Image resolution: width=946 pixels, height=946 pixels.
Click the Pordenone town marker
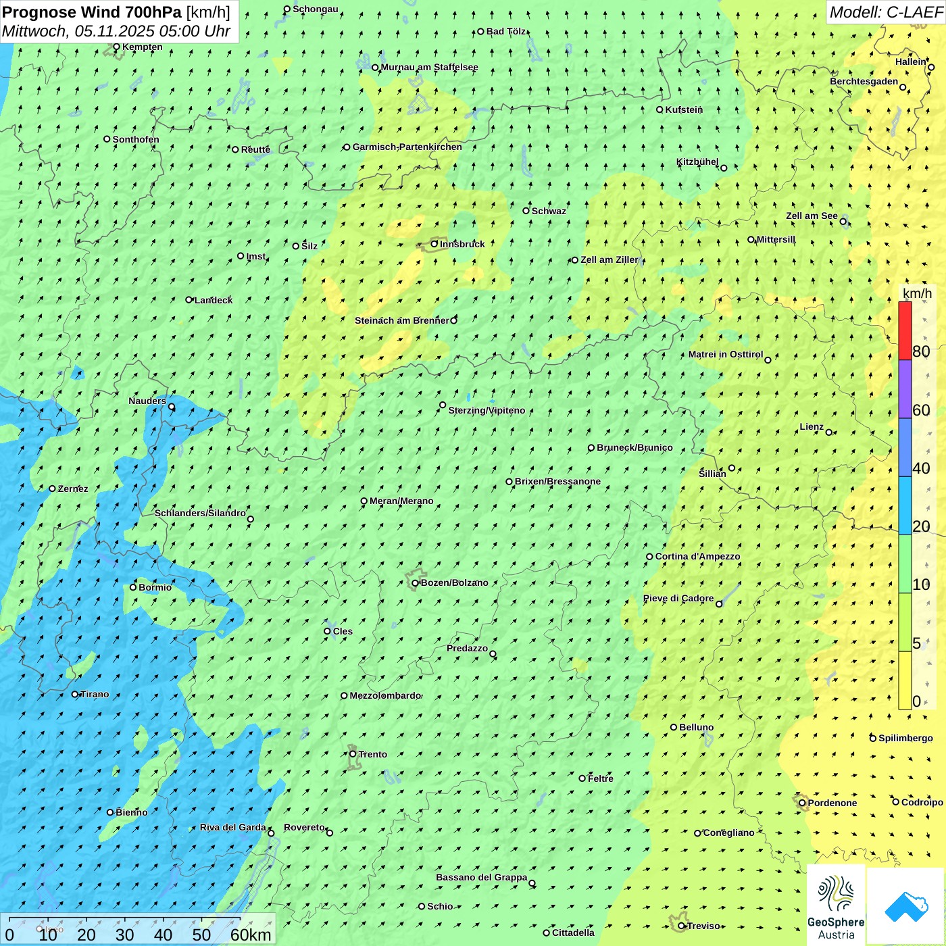(802, 803)
